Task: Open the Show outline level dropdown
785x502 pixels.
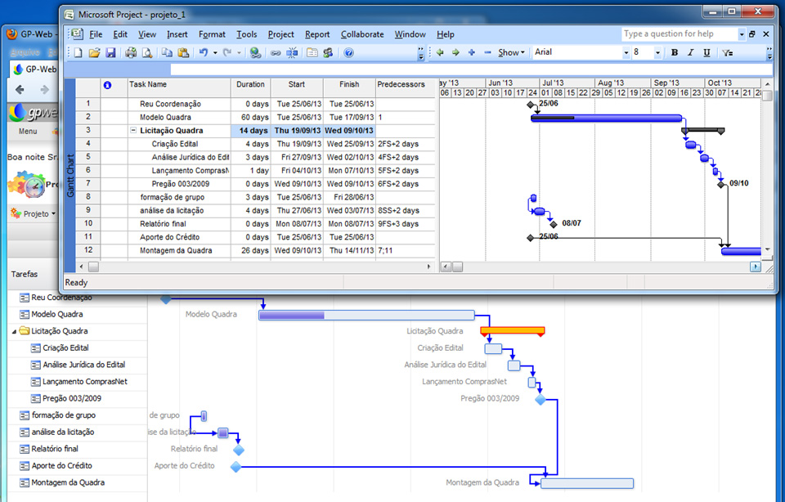Action: tap(511, 52)
